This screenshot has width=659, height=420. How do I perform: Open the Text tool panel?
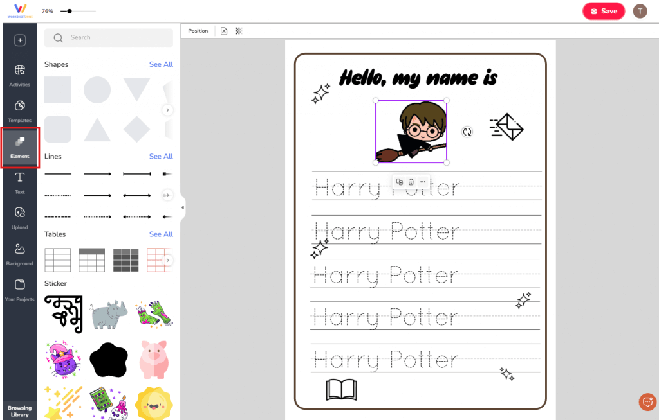[x=20, y=183]
